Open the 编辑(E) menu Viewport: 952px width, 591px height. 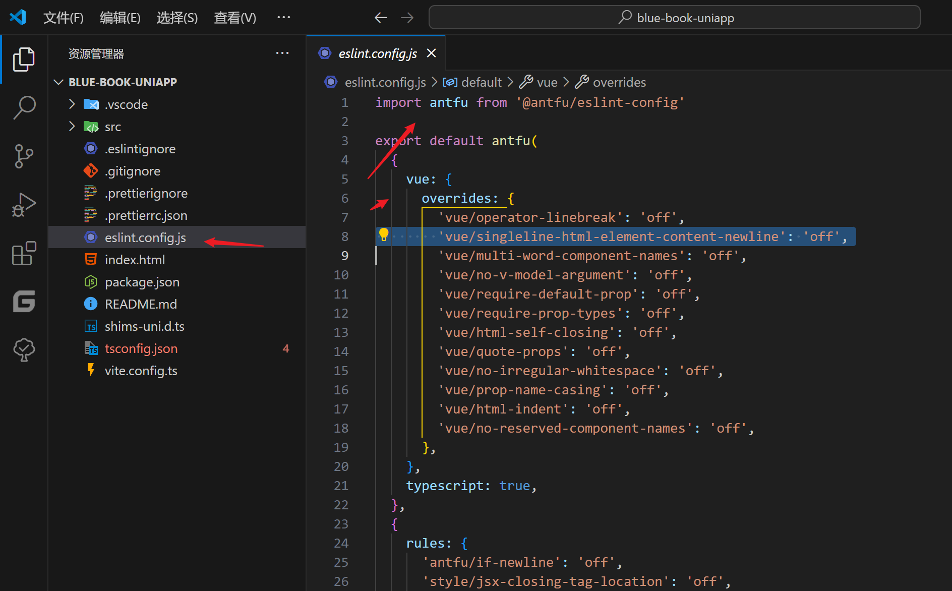coord(120,18)
